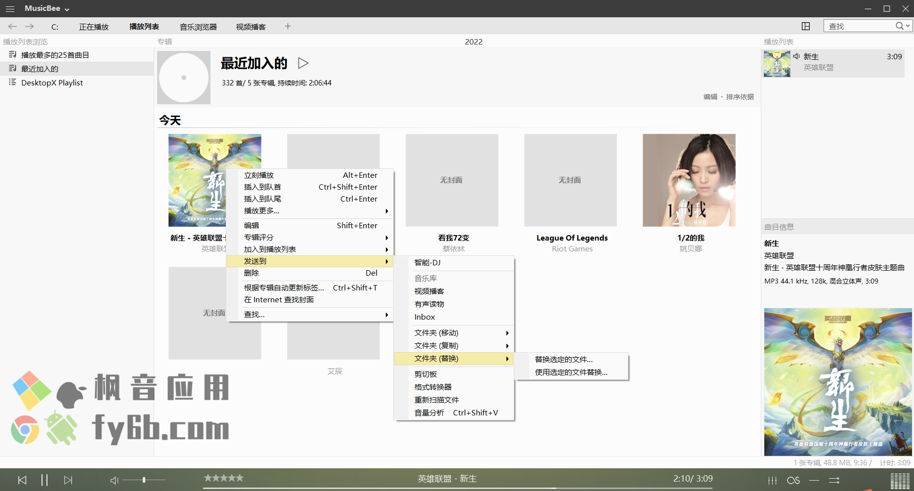Open the equalizer icon
This screenshot has width=914, height=491.
pos(773,480)
